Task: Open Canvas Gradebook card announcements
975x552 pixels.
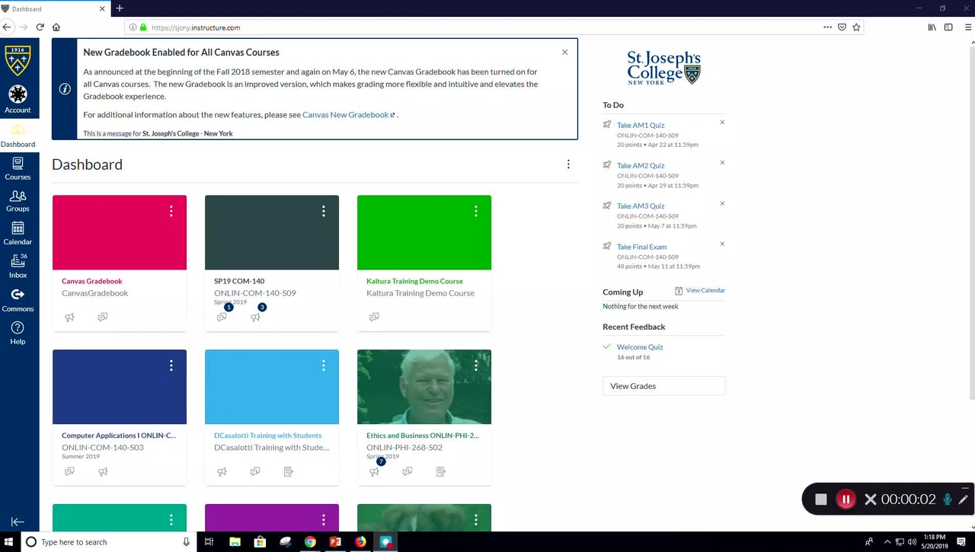Action: click(x=69, y=317)
